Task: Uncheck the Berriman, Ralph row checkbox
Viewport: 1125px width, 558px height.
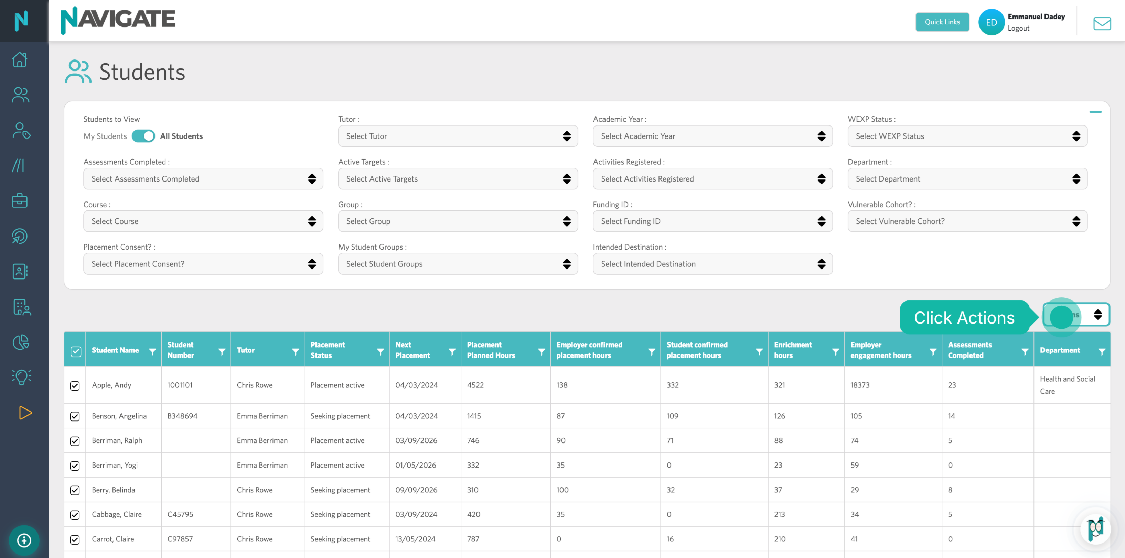Action: (x=75, y=441)
